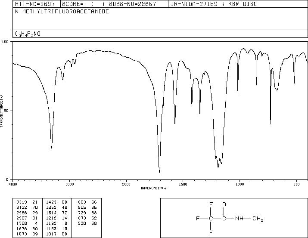Select the N-METHYLTRIFLUOROACETAMIDE compound name

click(62, 12)
